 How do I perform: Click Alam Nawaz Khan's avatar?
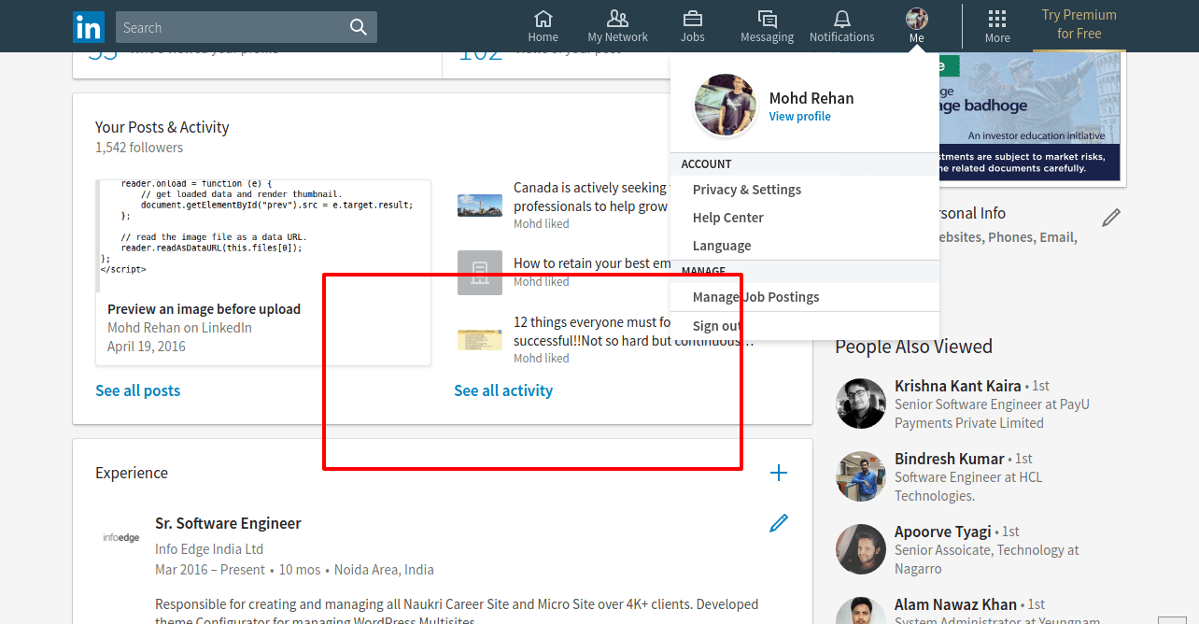[861, 611]
